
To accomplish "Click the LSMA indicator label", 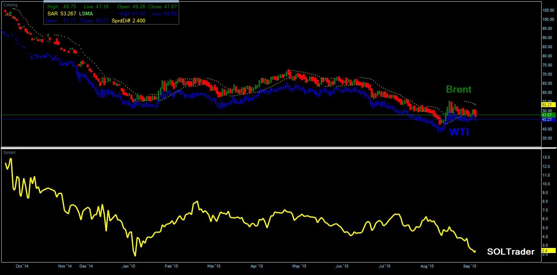I will tap(86, 14).
